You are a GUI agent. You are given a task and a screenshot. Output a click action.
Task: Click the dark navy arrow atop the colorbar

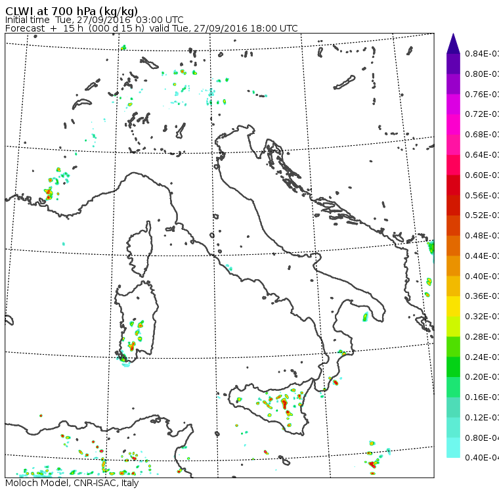[453, 43]
